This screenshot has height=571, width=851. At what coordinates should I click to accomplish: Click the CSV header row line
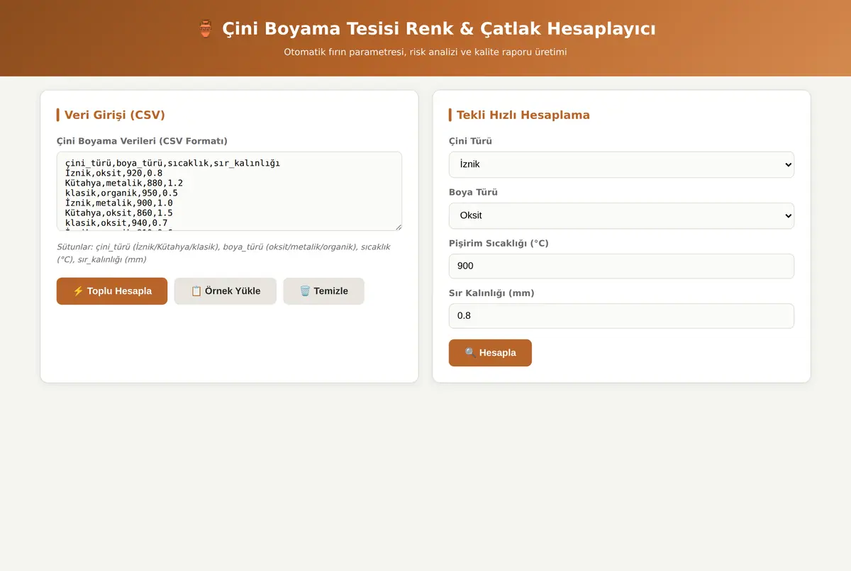pyautogui.click(x=172, y=163)
